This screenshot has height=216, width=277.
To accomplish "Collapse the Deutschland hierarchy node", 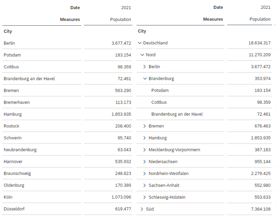I will tap(140, 43).
